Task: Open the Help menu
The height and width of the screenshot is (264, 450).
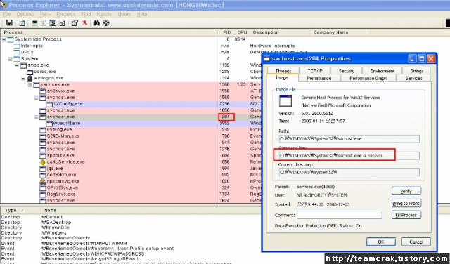Action: click(142, 14)
